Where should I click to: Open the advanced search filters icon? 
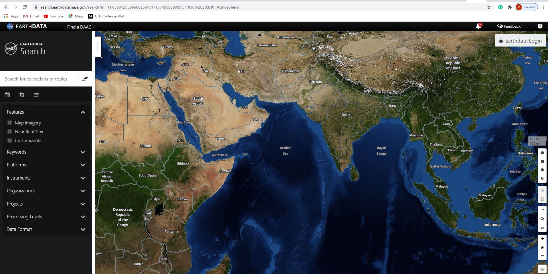click(36, 94)
